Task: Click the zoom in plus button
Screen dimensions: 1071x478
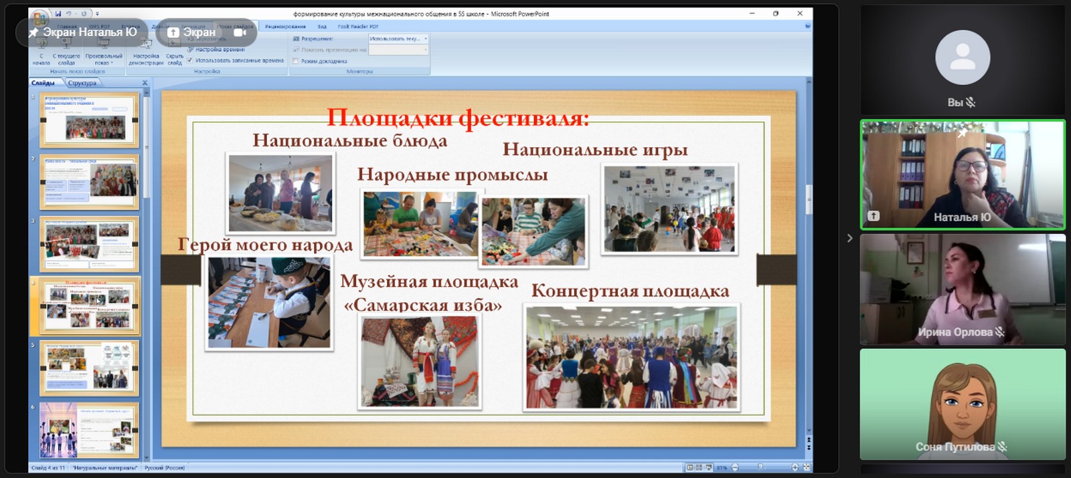Action: (x=795, y=467)
